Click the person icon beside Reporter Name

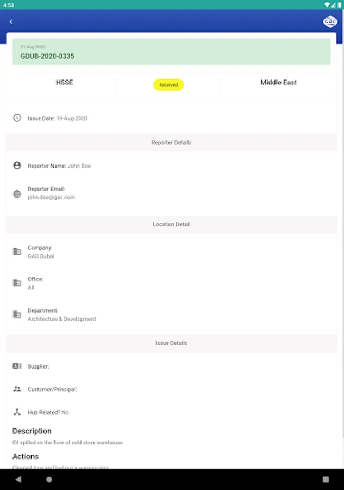(x=17, y=166)
